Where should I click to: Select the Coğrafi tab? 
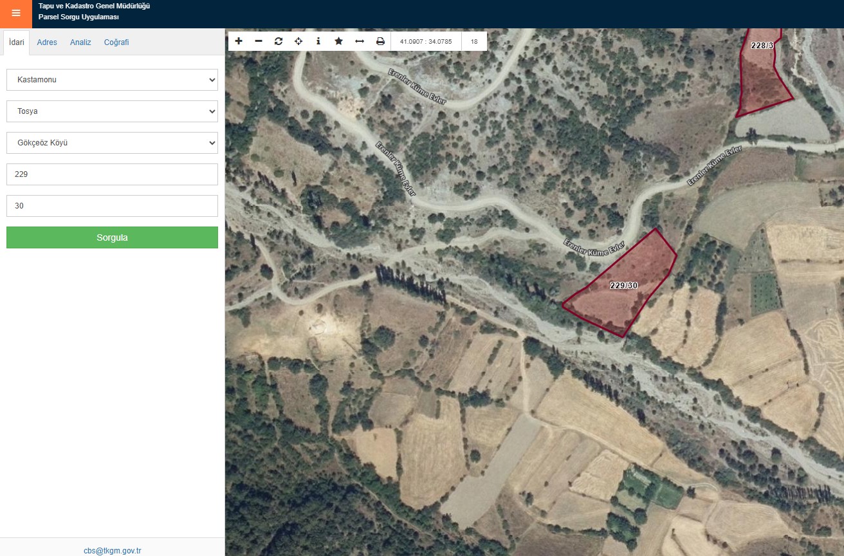click(x=116, y=42)
